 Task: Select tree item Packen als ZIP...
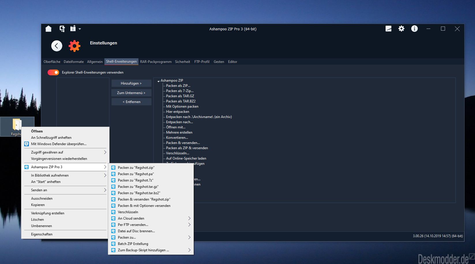point(178,86)
